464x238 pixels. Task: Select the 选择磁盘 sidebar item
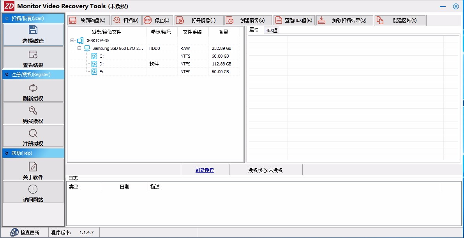pos(33,35)
